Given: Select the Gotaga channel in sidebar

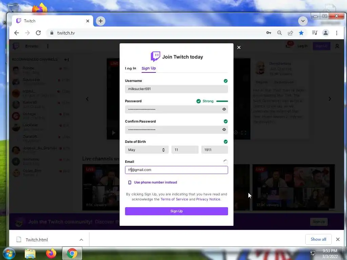Looking at the screenshot, I should (41, 116).
